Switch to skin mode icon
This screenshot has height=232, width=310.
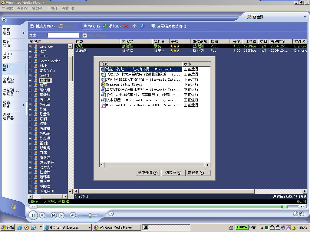tap(302, 214)
